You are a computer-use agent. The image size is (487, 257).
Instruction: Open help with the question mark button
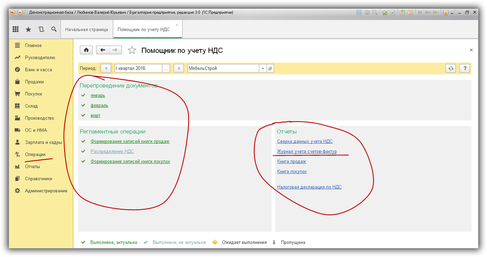point(465,68)
